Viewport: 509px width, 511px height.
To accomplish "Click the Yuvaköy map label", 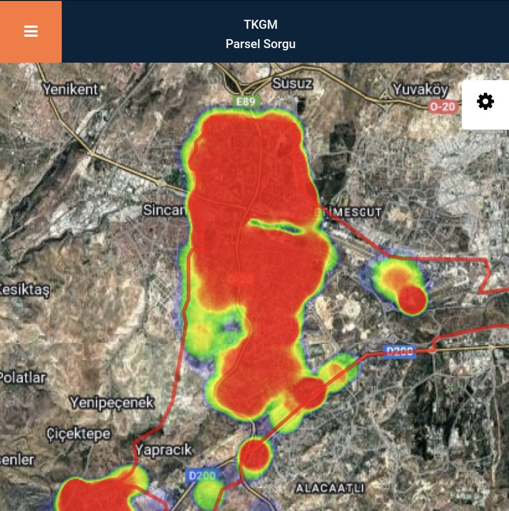I will pyautogui.click(x=420, y=89).
